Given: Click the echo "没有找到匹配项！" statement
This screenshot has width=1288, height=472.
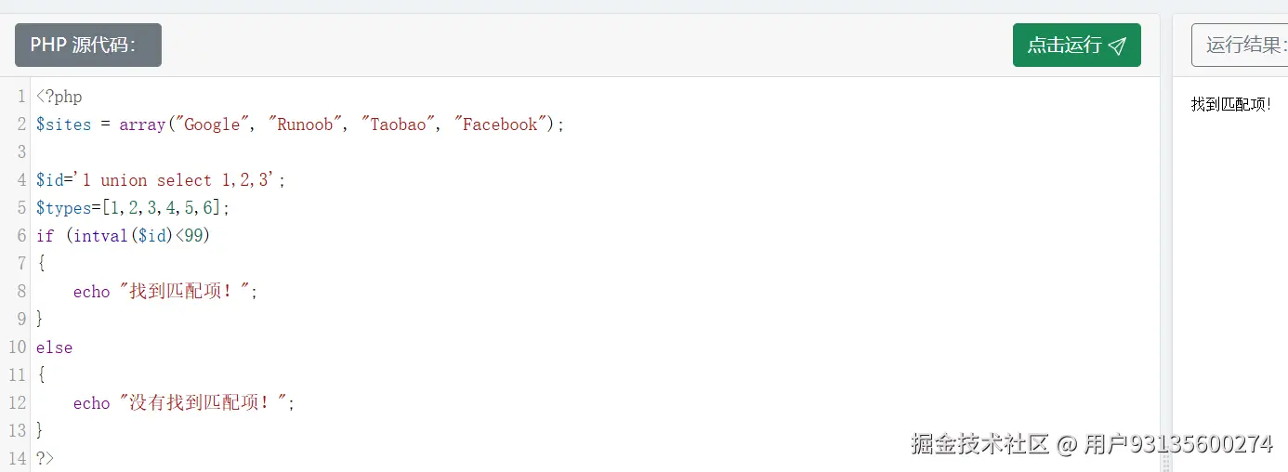Looking at the screenshot, I should (183, 403).
